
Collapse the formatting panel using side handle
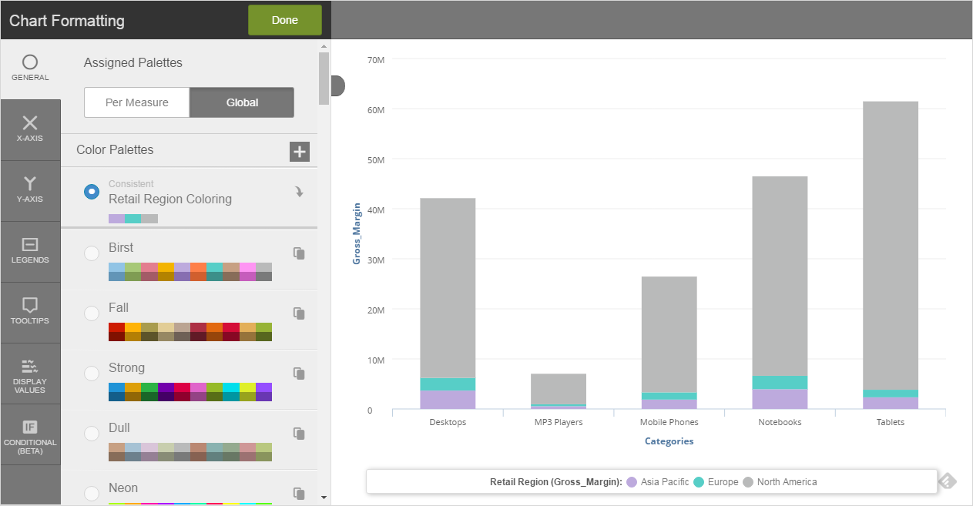pos(337,85)
